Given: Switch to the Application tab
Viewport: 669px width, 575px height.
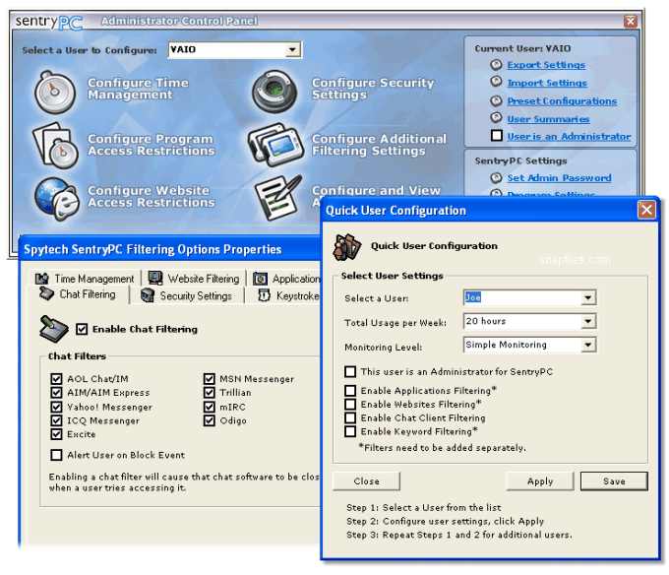Looking at the screenshot, I should [x=285, y=279].
